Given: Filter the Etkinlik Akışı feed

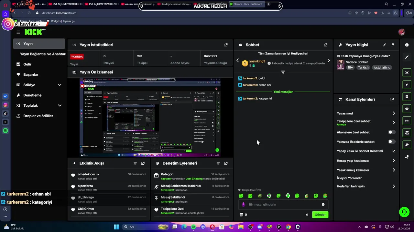Looking at the screenshot, I should (135, 163).
